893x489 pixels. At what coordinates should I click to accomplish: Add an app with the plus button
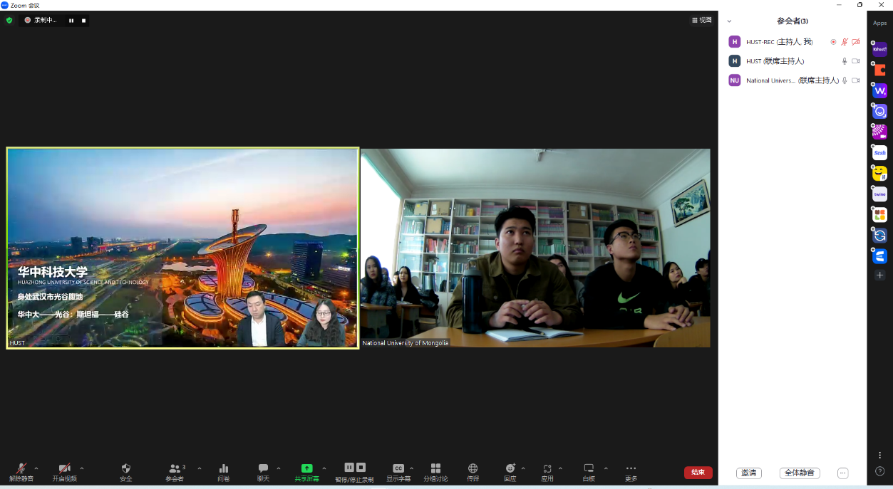(x=880, y=275)
